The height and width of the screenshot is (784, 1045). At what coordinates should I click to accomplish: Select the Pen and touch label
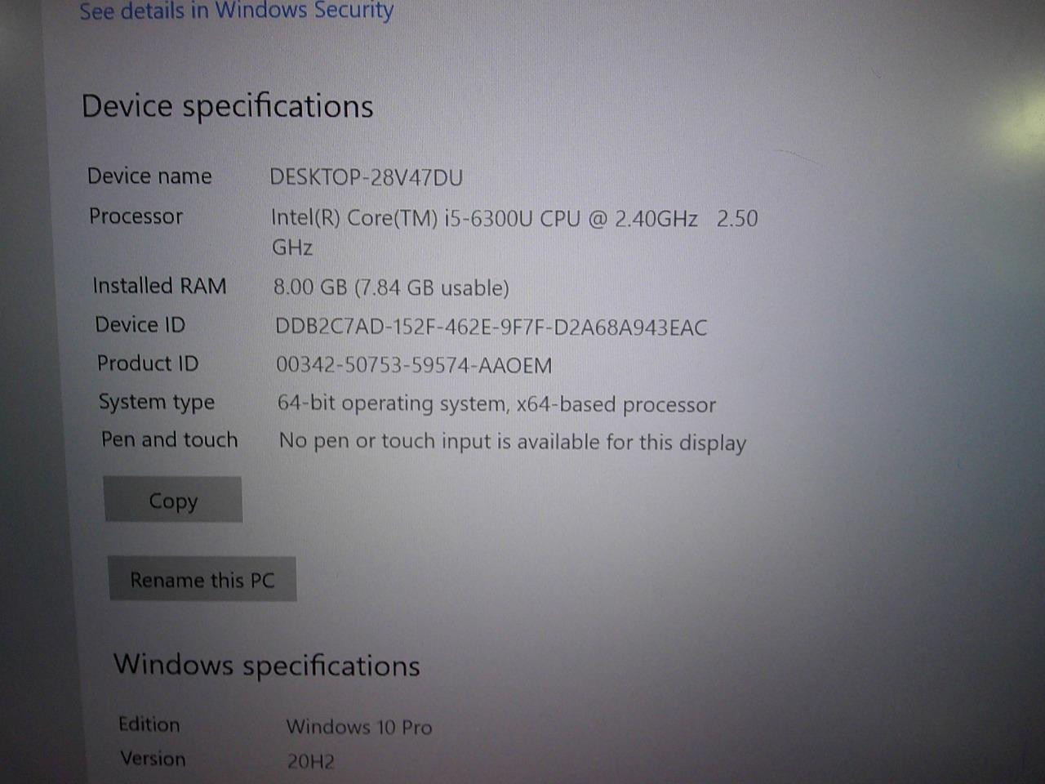tap(170, 439)
